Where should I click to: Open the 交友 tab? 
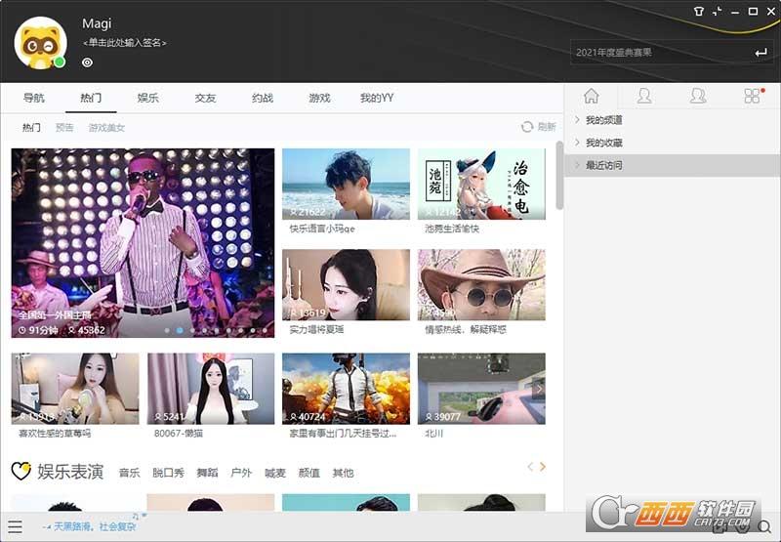(x=205, y=98)
